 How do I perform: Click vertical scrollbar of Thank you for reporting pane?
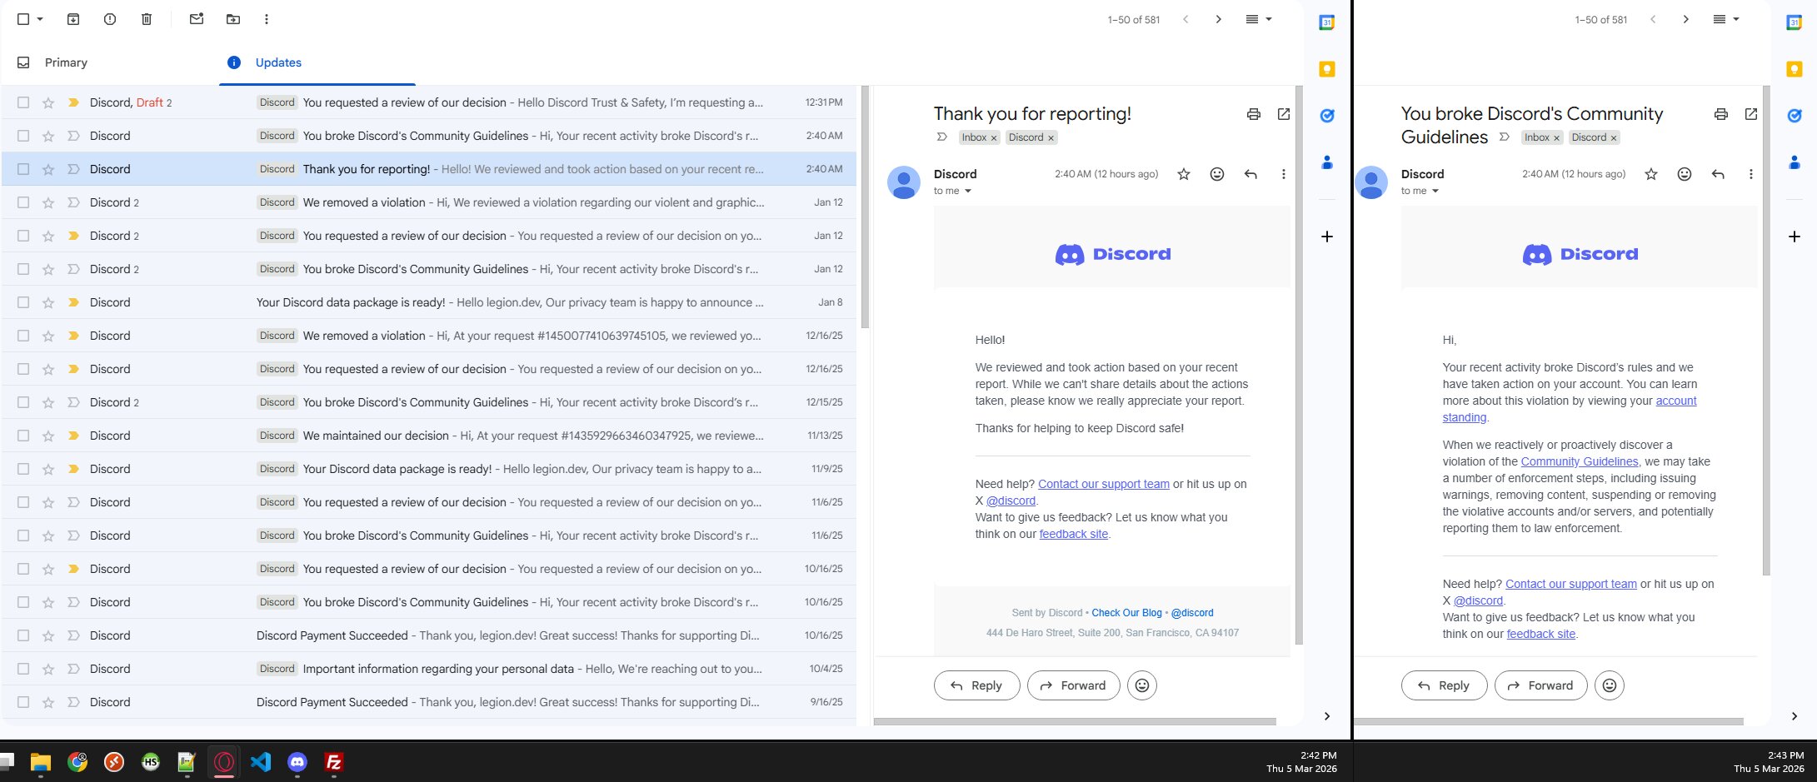pos(1299,365)
